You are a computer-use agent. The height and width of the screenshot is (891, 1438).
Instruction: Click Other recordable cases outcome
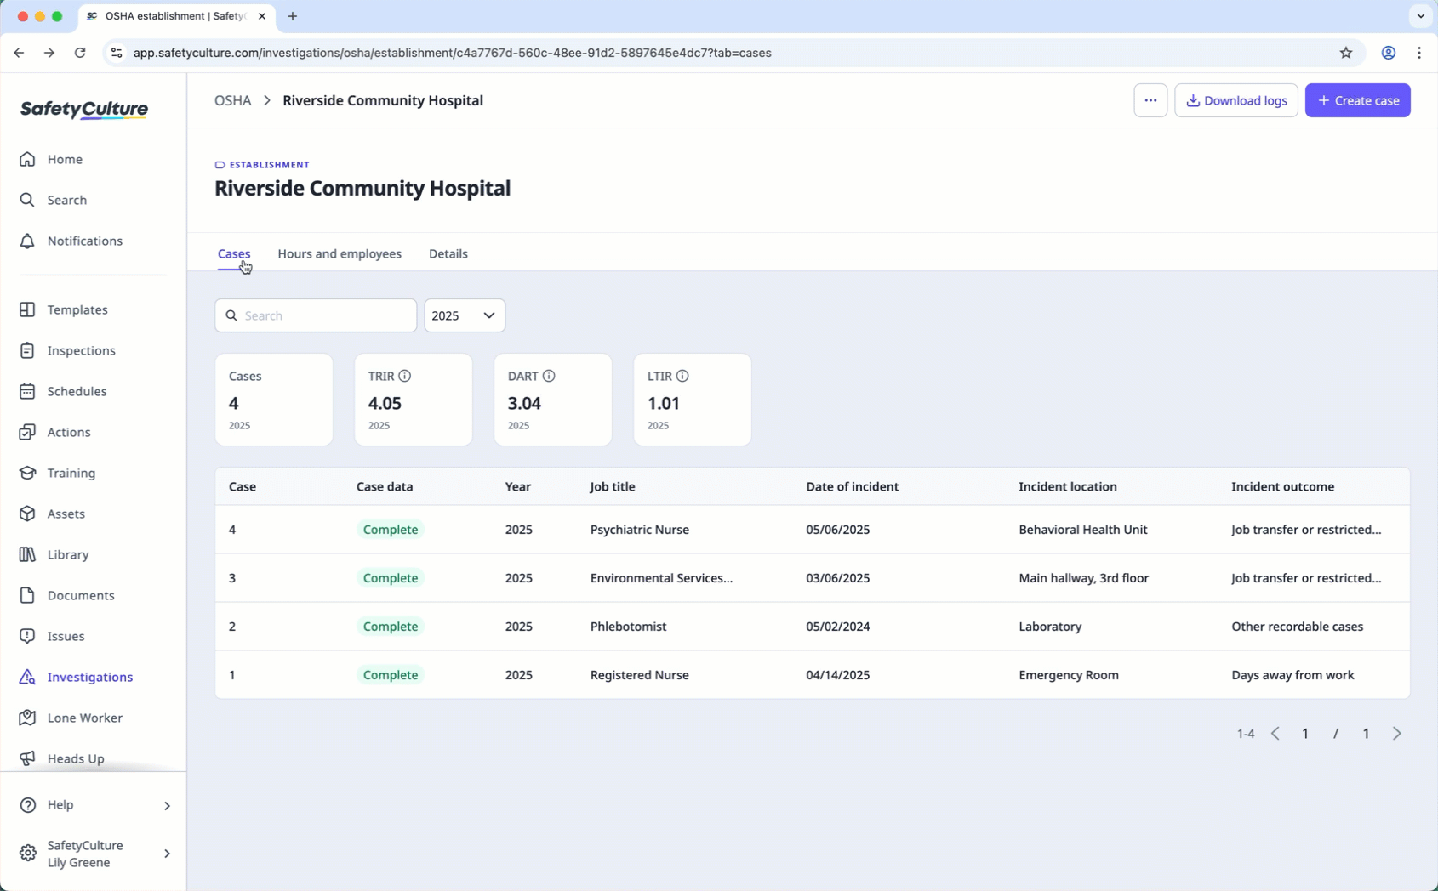click(1297, 627)
